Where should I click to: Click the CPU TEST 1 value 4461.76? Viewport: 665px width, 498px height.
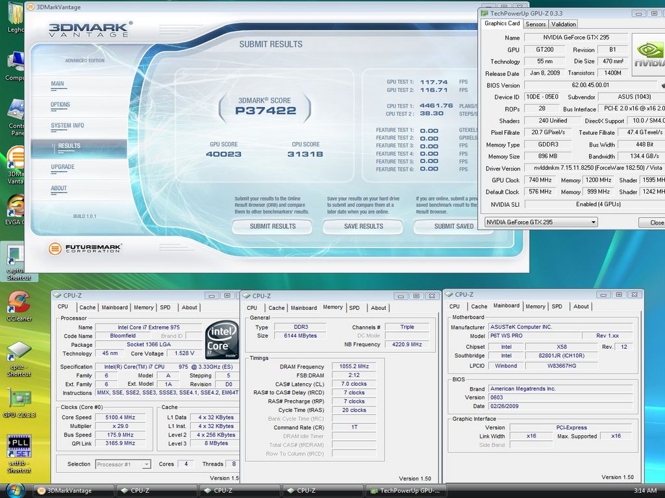[436, 106]
